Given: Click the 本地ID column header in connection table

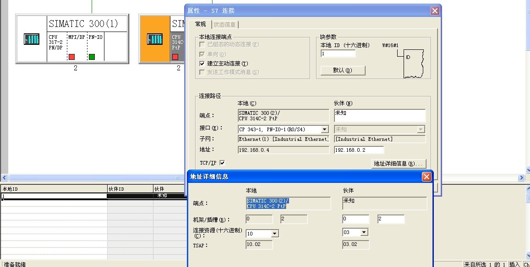Looking at the screenshot, I should pos(54,189).
